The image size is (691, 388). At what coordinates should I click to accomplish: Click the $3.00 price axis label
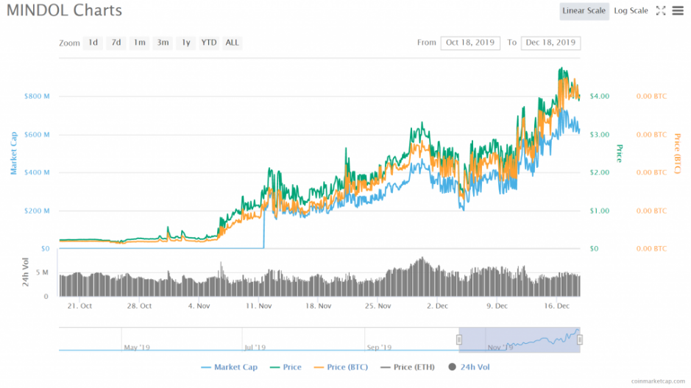coord(600,135)
